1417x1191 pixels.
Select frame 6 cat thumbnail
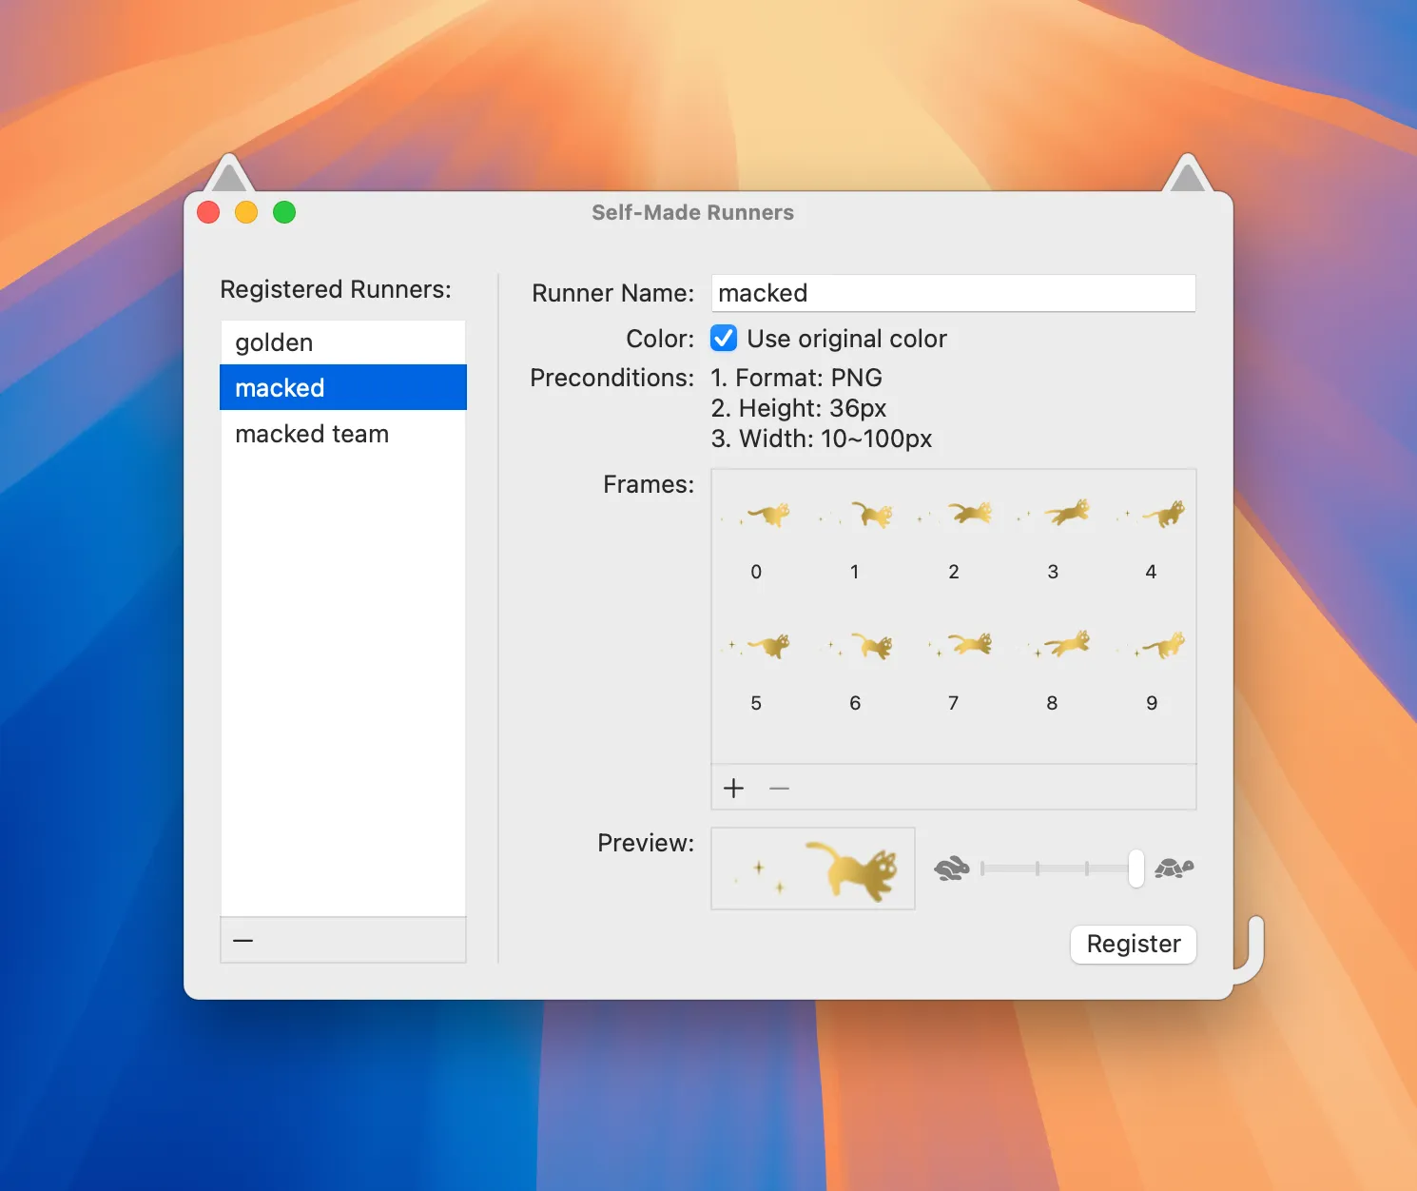855,646
